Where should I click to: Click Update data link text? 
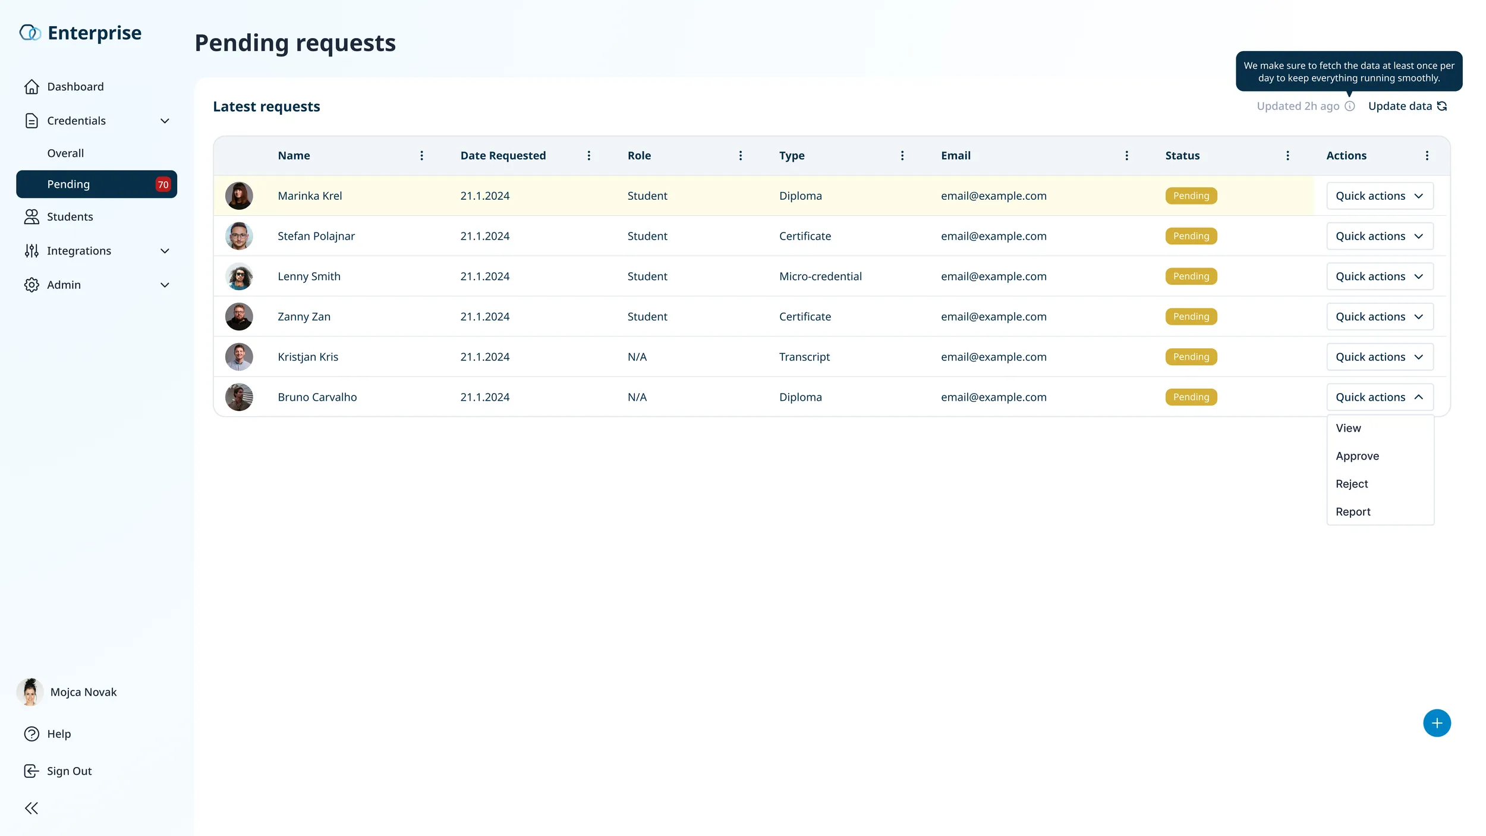1400,106
